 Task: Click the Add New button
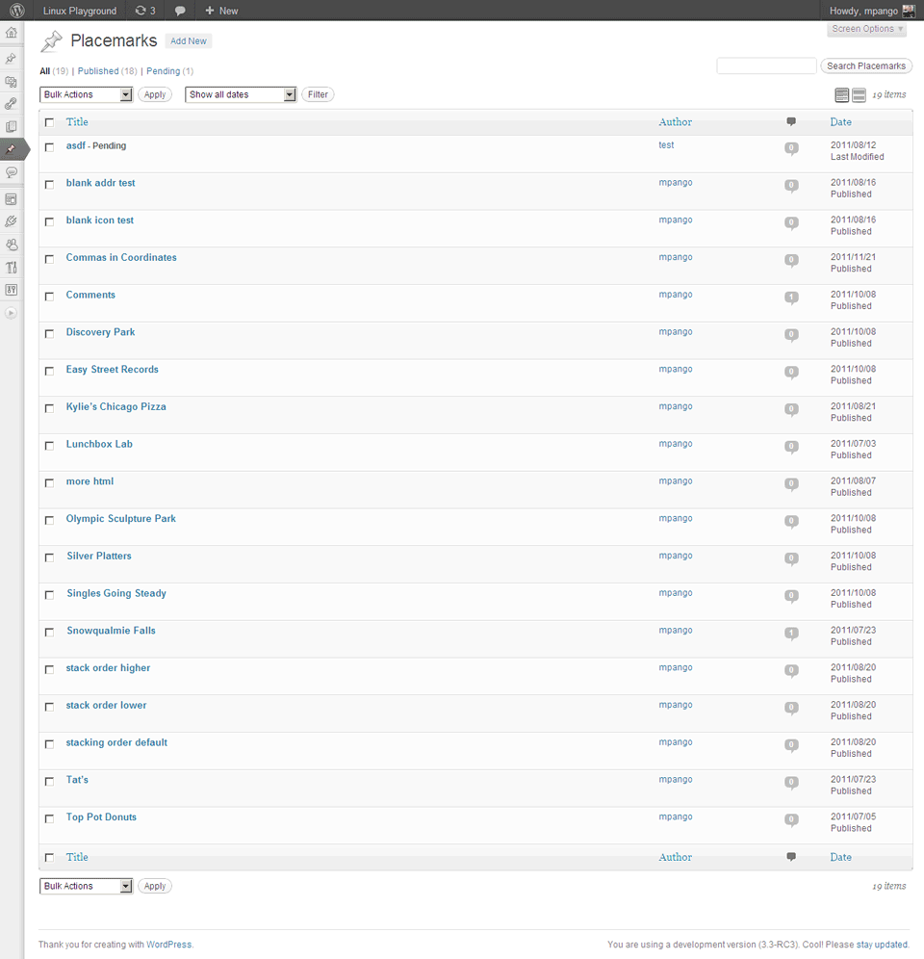(x=189, y=41)
